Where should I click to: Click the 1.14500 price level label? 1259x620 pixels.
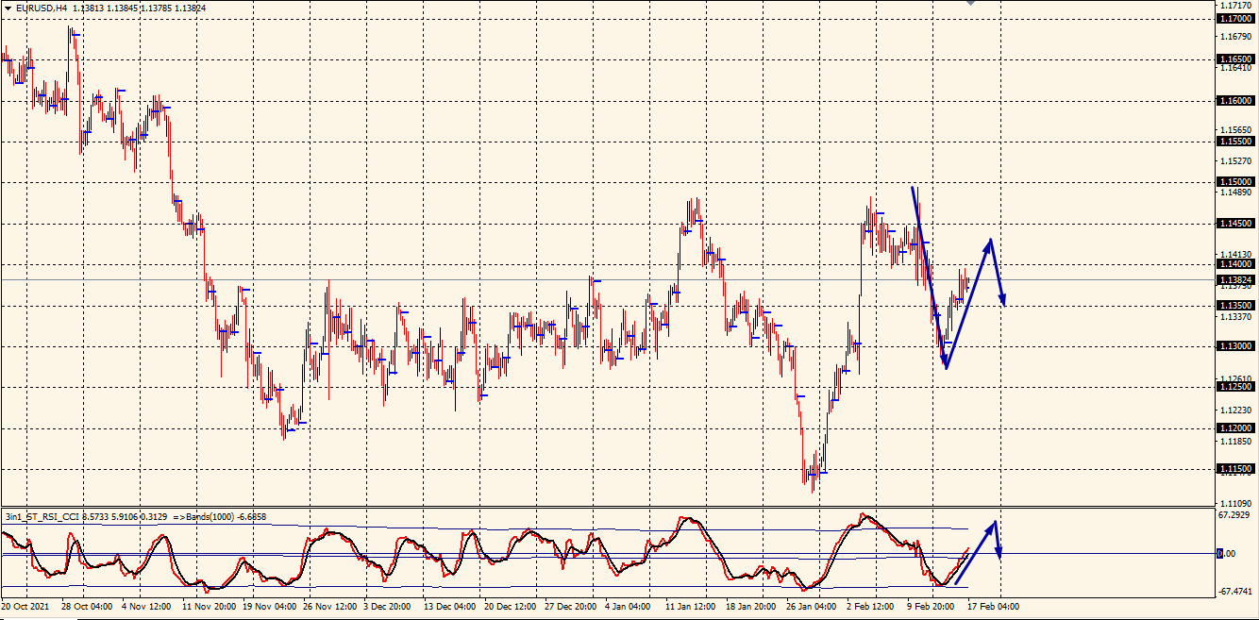(1235, 224)
